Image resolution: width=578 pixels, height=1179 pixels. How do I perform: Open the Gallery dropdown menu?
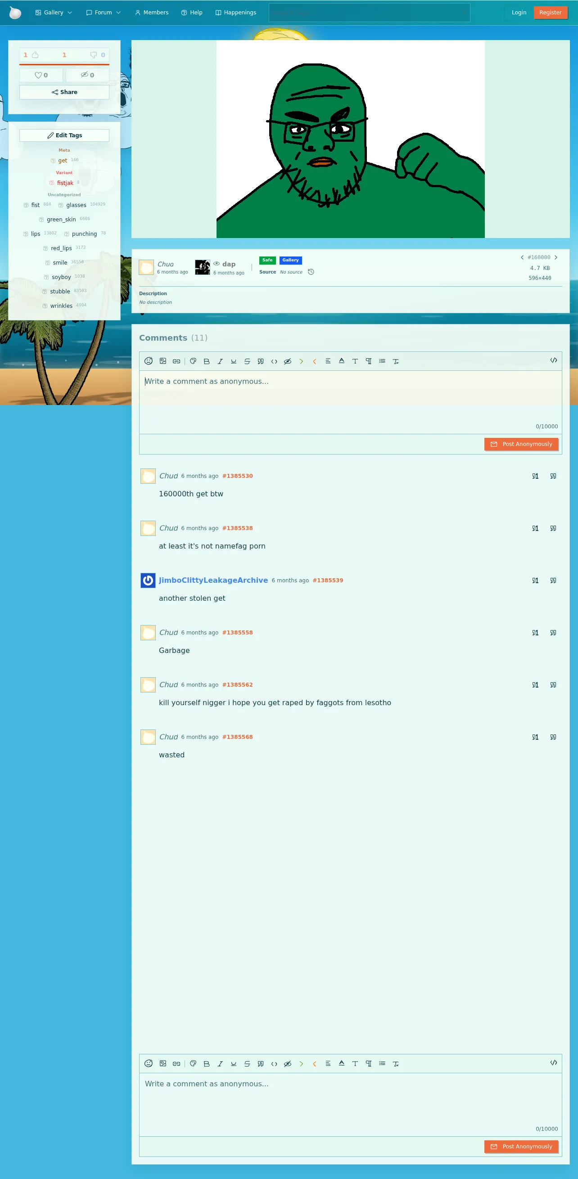pyautogui.click(x=54, y=12)
